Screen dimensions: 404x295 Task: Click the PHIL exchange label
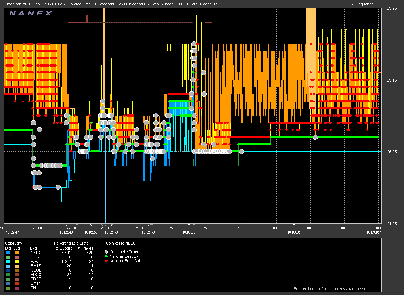(x=34, y=288)
